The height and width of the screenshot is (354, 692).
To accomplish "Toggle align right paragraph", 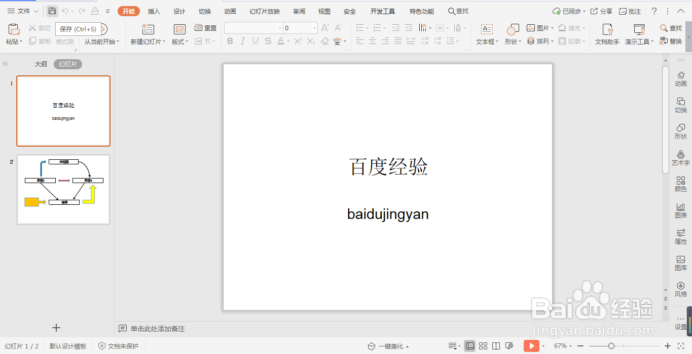I will 385,41.
